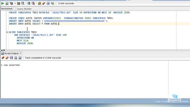
Task: Click the splitter down arrow
Action: [x=4, y=50]
